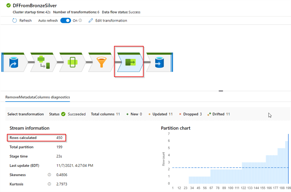Click the pencil icon for Edit transformation

coord(91,20)
